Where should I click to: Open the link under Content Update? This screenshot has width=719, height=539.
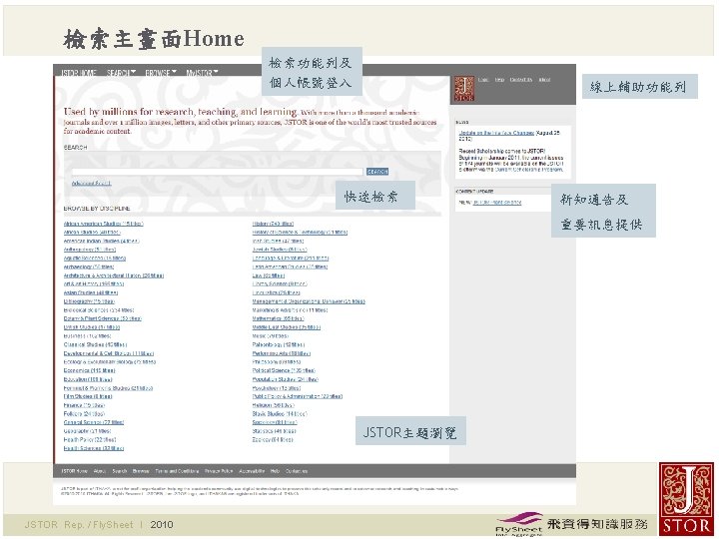tap(497, 202)
